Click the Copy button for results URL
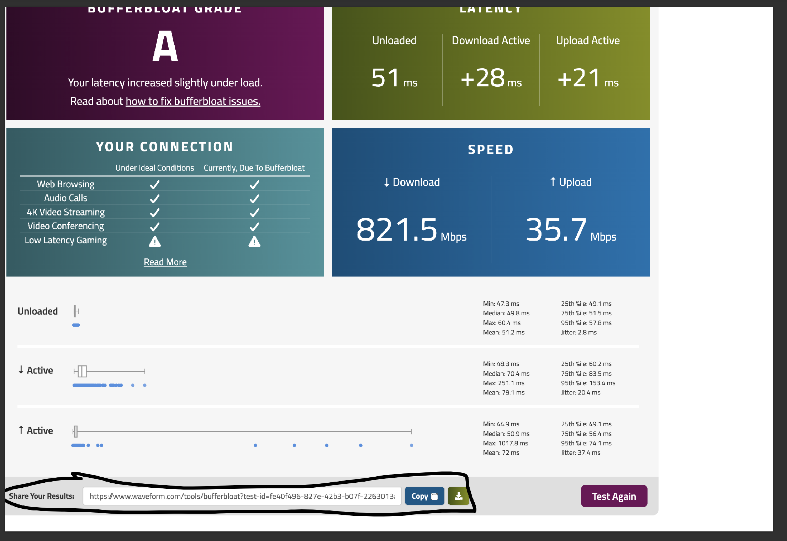Screen dimensions: 787x541 (424, 496)
